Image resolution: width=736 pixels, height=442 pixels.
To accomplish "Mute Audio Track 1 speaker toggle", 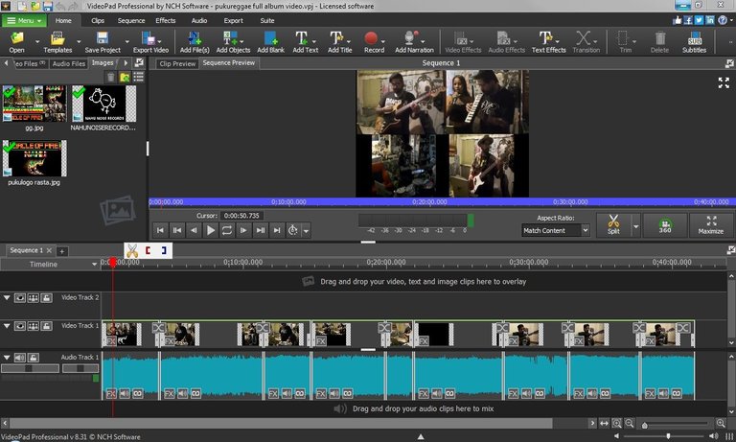I will coord(20,358).
